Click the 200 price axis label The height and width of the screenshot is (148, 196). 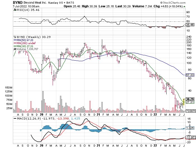click(x=189, y=42)
